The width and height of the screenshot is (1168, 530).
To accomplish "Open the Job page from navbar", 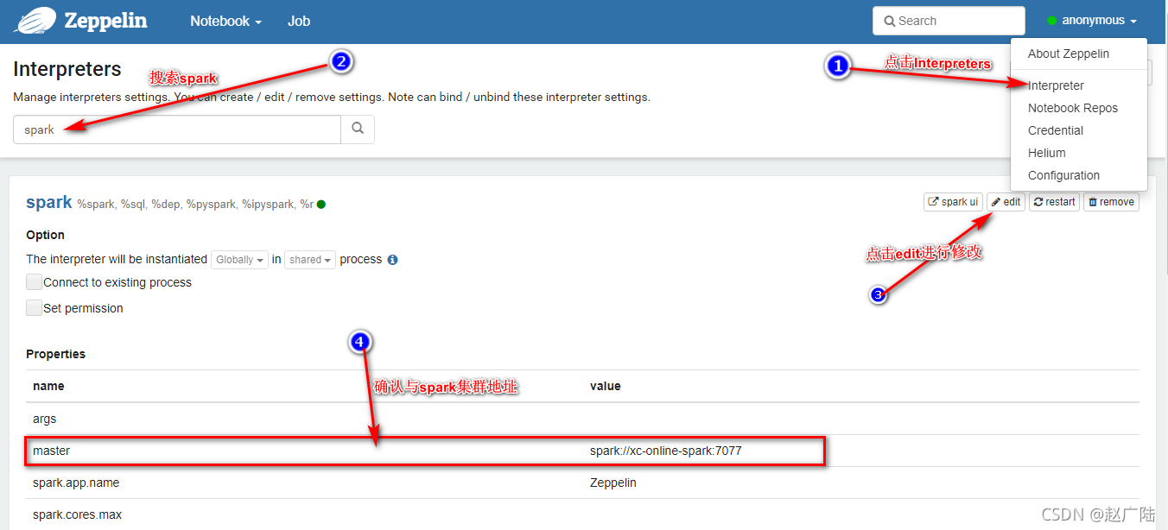I will (x=299, y=21).
